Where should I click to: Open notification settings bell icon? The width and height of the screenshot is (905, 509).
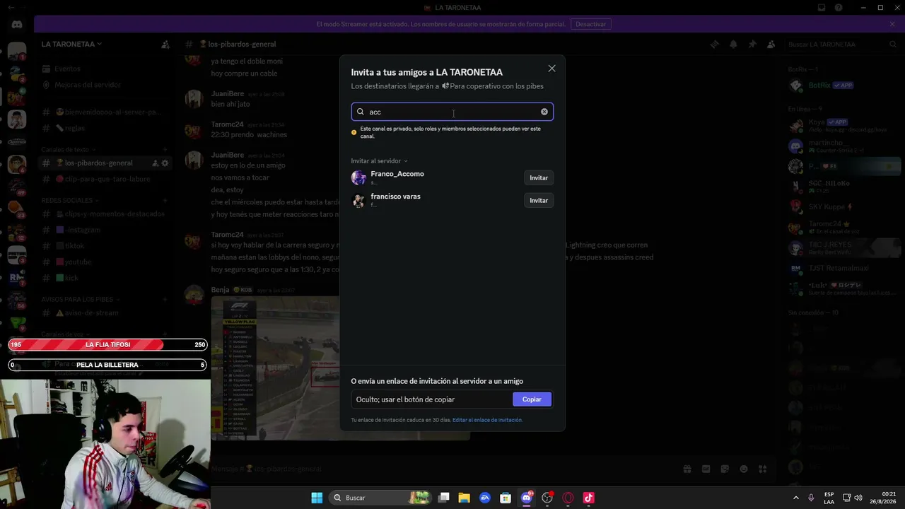pyautogui.click(x=733, y=44)
